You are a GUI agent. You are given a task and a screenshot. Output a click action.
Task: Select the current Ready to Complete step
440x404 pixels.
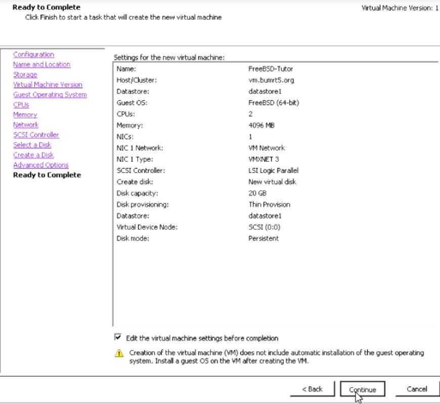(47, 175)
